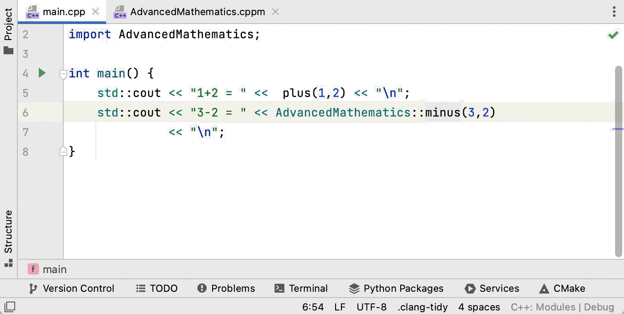The image size is (624, 314).
Task: Open the UTF-8 encoding selector
Action: point(371,307)
